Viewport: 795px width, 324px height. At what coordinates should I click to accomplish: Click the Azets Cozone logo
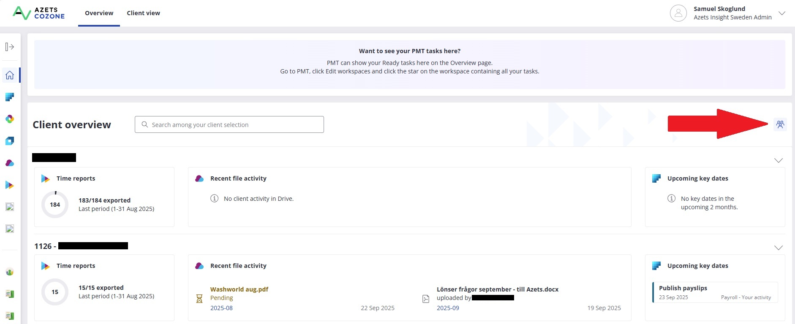click(38, 13)
